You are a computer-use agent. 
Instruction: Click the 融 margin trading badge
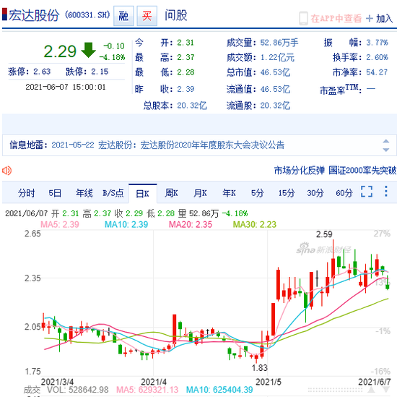pos(123,16)
